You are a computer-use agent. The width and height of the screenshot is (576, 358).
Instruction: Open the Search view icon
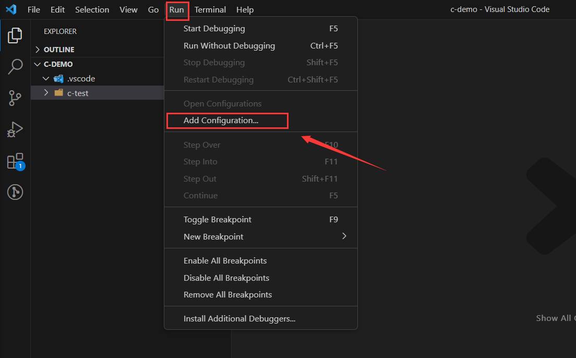(15, 66)
